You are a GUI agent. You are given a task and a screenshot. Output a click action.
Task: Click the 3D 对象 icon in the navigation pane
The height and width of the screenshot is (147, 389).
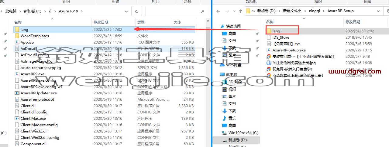tap(225, 82)
